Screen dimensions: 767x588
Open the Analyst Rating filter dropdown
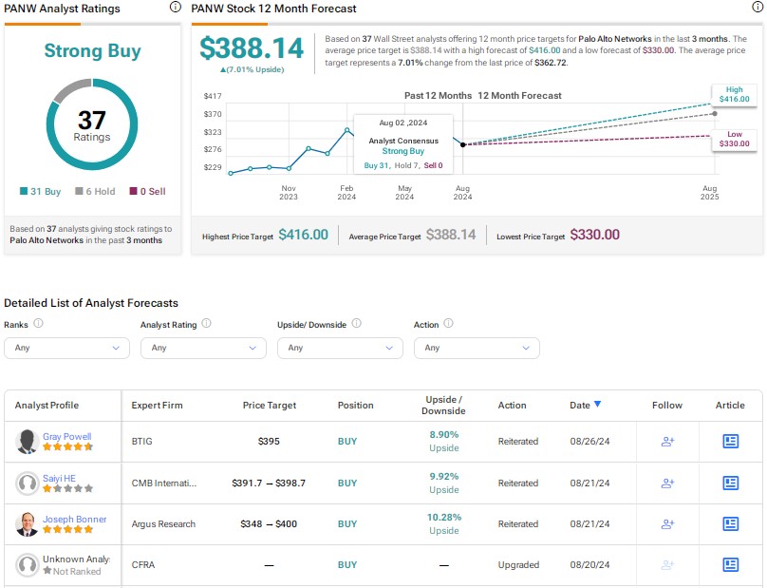pyautogui.click(x=203, y=348)
